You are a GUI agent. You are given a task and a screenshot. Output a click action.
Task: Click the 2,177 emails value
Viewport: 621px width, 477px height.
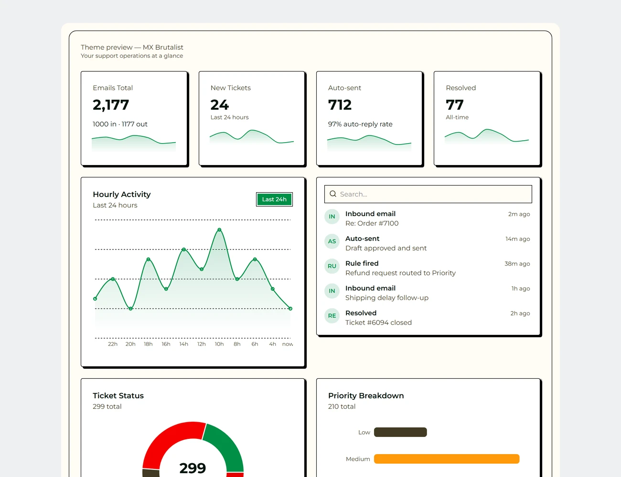[111, 105]
